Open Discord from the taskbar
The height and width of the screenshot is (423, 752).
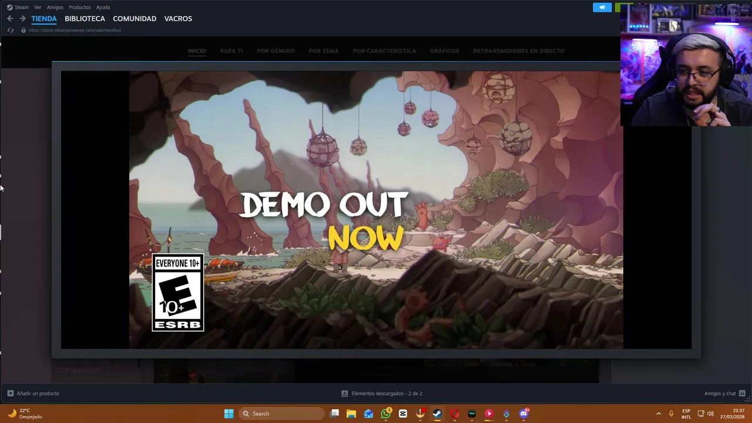pos(523,414)
